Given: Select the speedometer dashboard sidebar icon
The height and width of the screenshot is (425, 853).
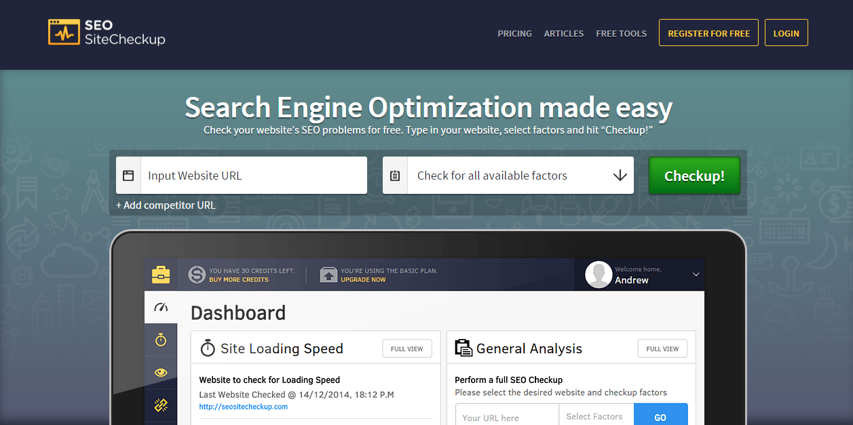Looking at the screenshot, I should [161, 307].
